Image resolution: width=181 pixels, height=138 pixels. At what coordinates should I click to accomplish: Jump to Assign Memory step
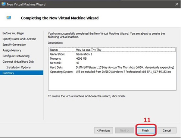click(12, 50)
